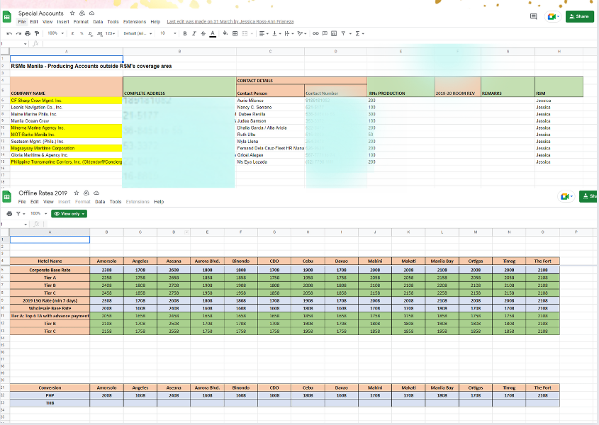The height and width of the screenshot is (425, 599).
Task: Click name box in Special Accounts
Action: (x=14, y=44)
